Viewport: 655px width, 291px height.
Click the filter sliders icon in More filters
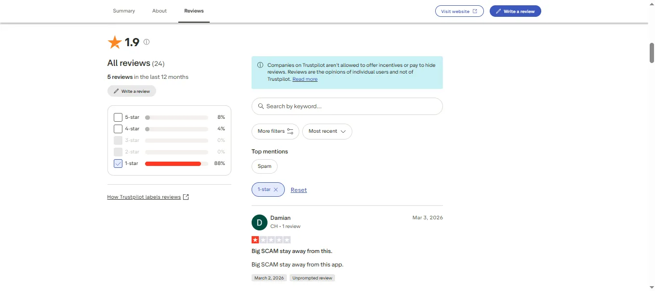290,131
